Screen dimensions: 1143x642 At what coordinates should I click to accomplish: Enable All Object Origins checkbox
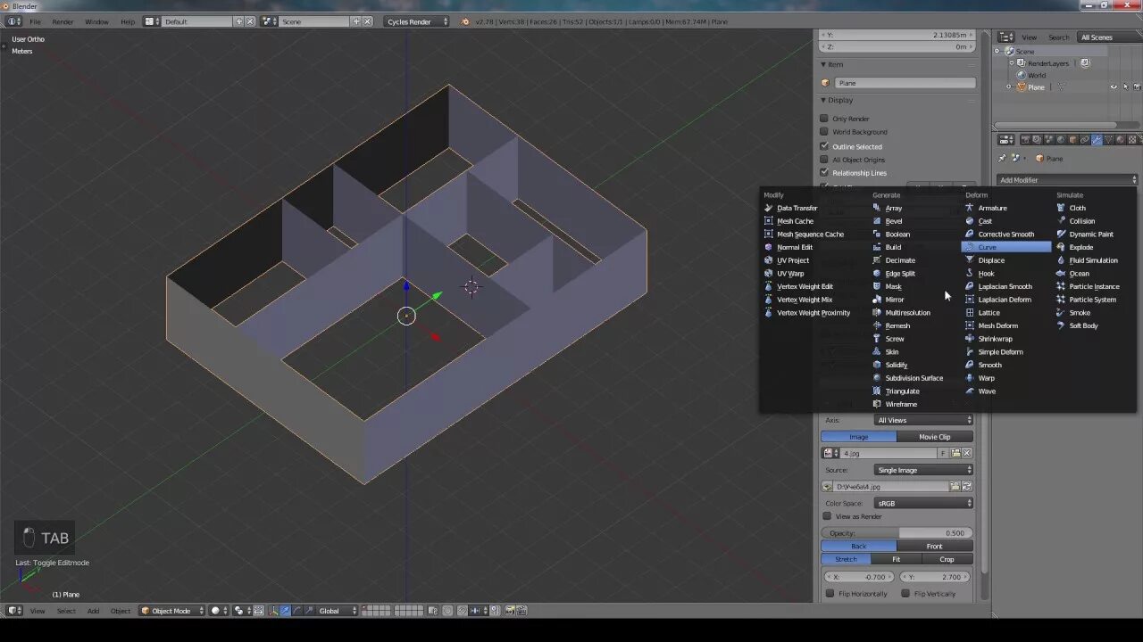point(824,160)
